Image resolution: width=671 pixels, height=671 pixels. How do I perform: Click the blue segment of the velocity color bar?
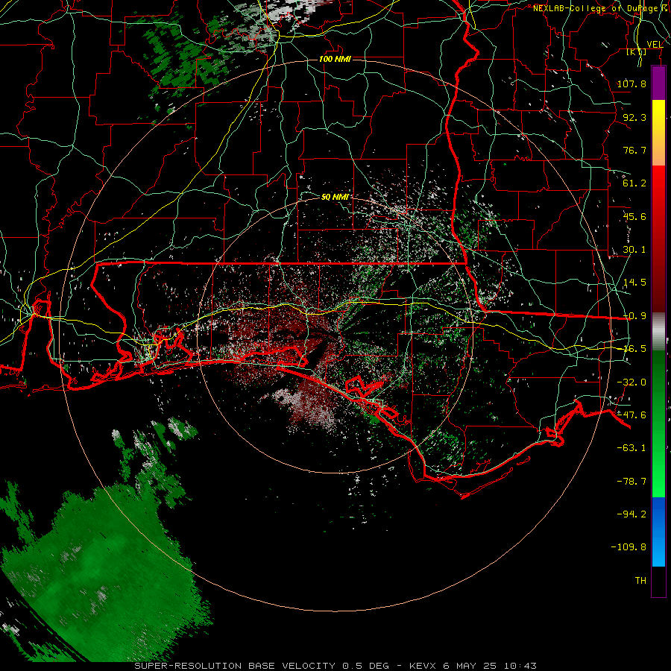658,532
